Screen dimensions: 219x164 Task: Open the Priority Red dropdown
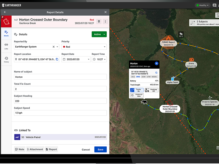[84, 47]
